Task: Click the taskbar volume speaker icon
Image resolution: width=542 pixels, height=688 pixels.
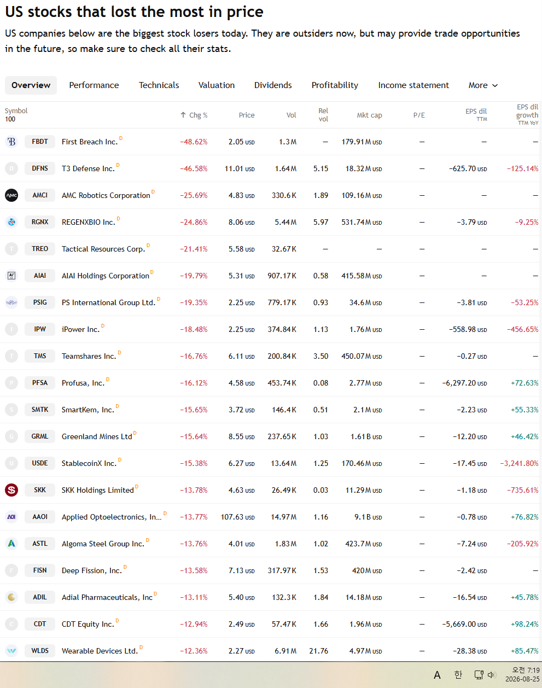Action: 491,675
